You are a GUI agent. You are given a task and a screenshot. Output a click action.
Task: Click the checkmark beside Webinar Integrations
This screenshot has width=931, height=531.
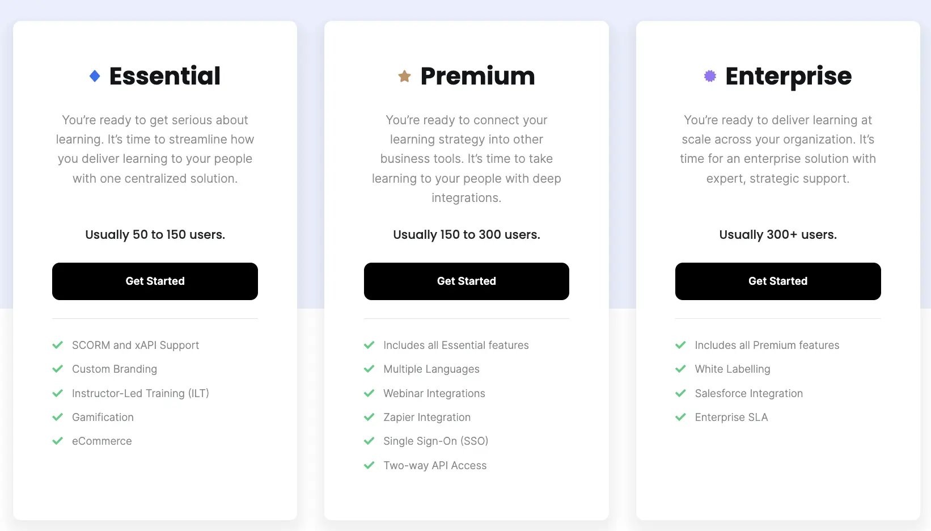(x=370, y=393)
